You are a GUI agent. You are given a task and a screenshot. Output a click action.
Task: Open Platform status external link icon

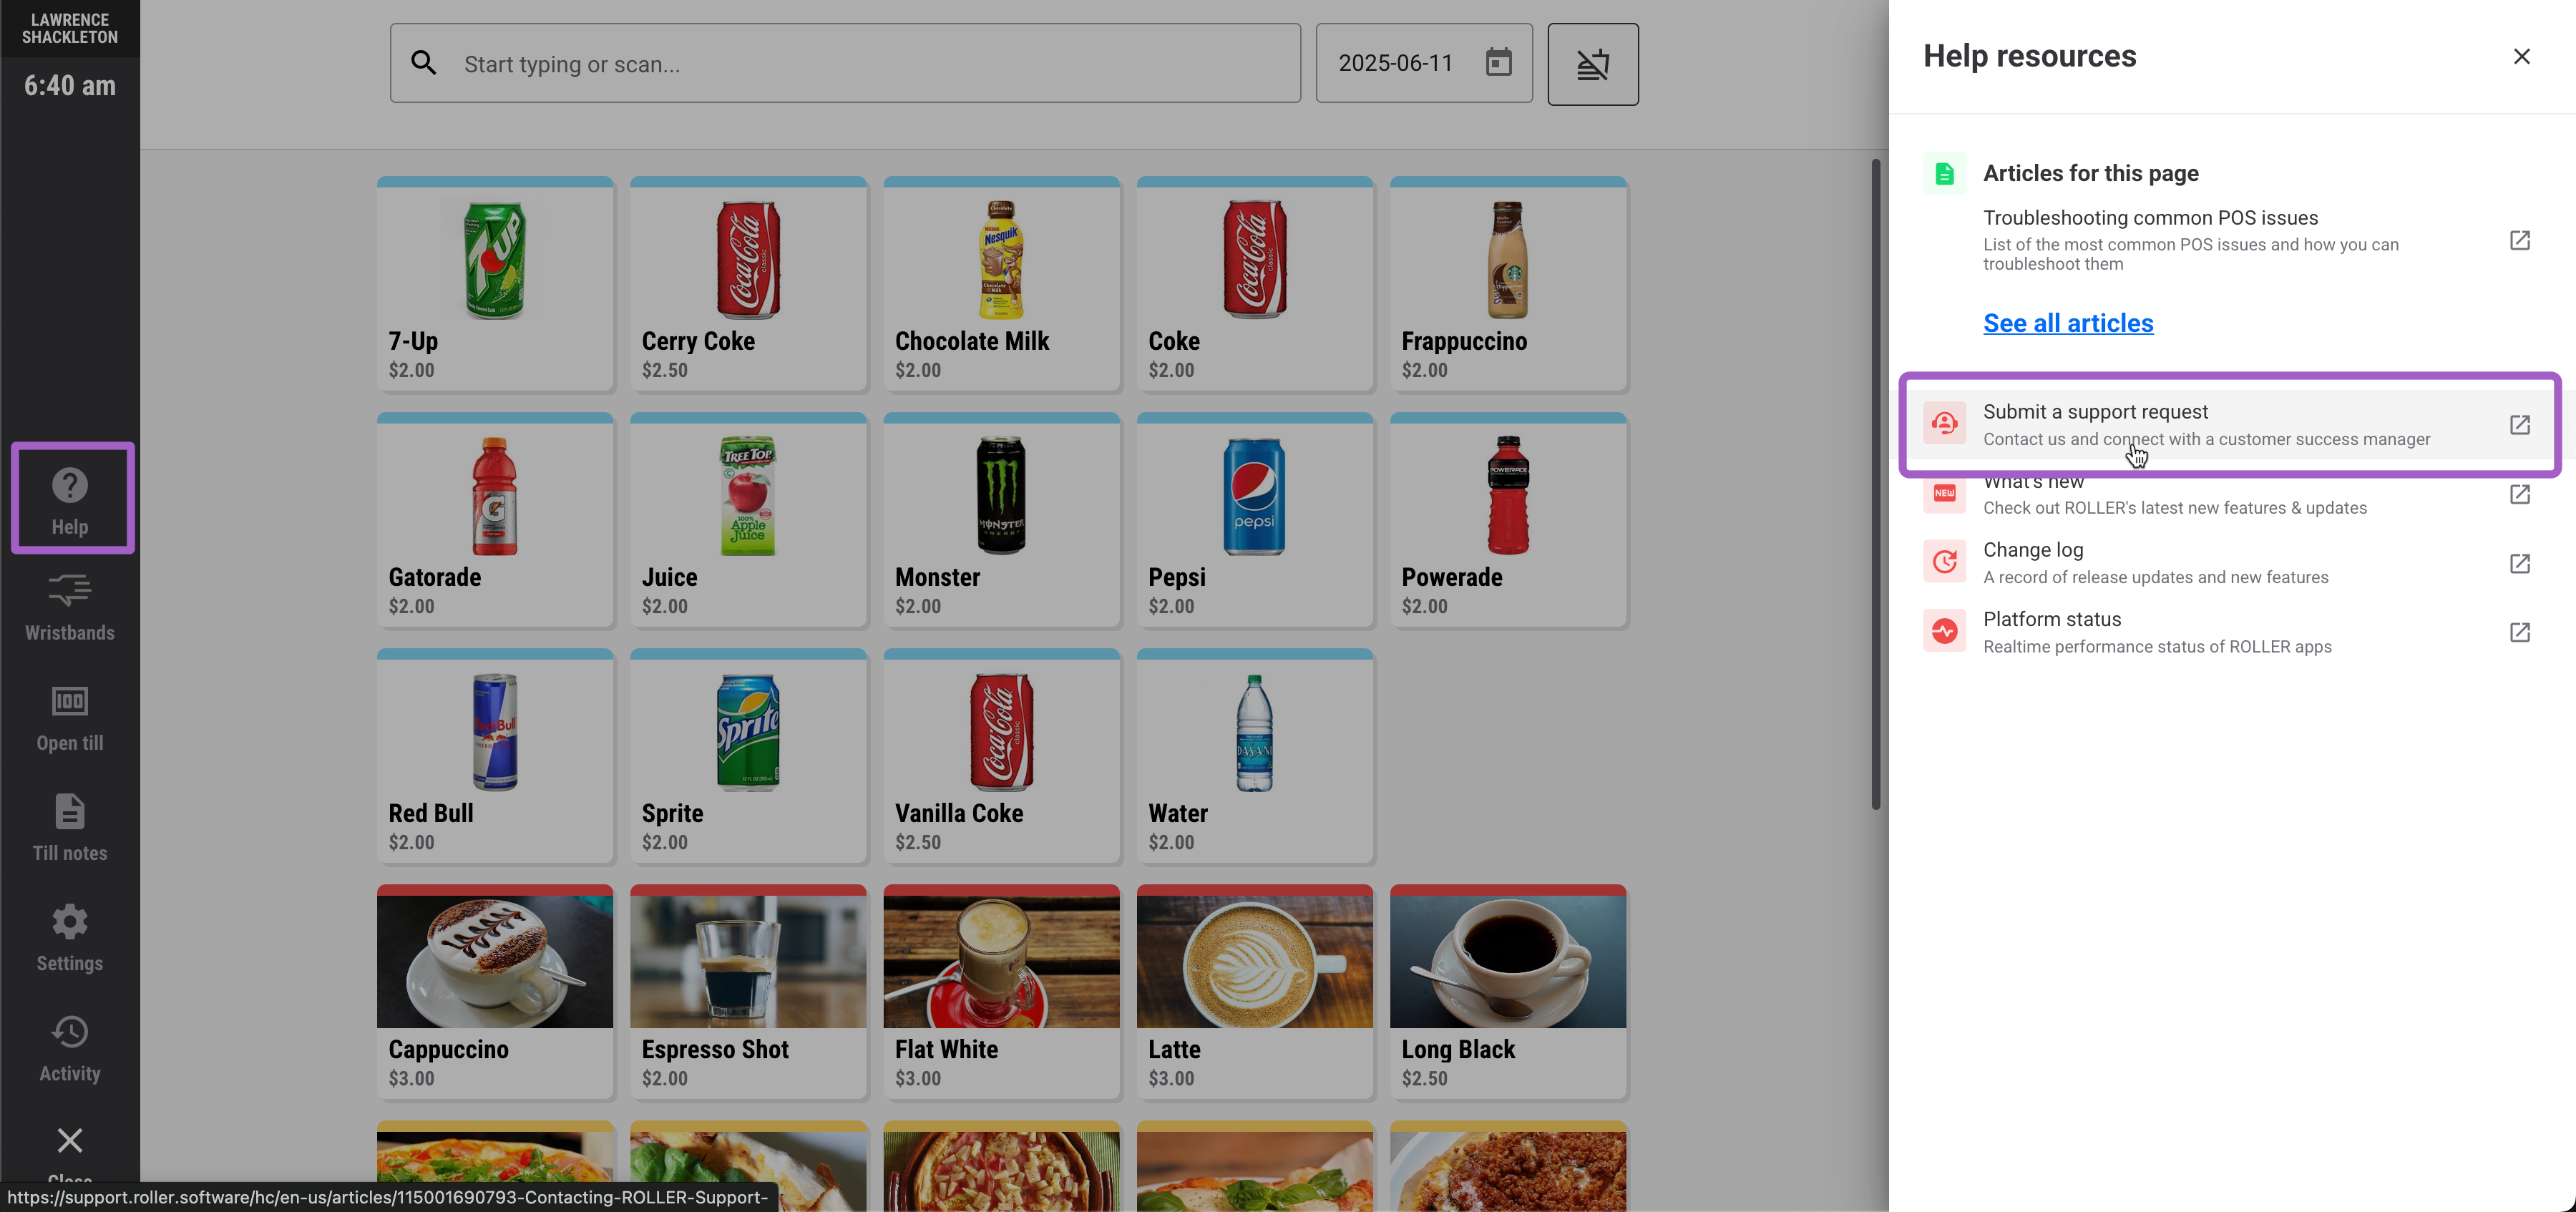coord(2519,632)
